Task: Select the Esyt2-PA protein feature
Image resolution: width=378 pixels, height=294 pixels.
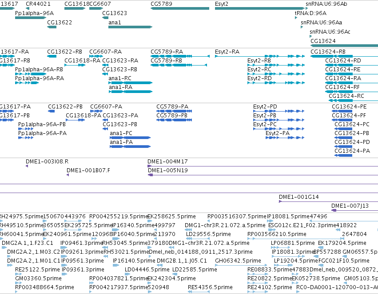Action: tap(285, 138)
